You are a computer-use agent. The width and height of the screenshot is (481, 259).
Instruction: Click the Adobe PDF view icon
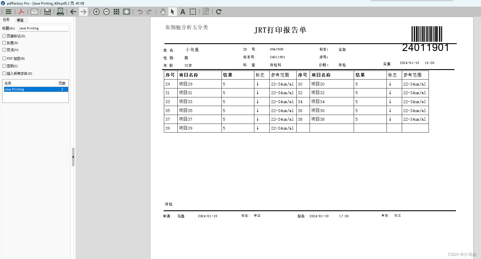pos(21,12)
